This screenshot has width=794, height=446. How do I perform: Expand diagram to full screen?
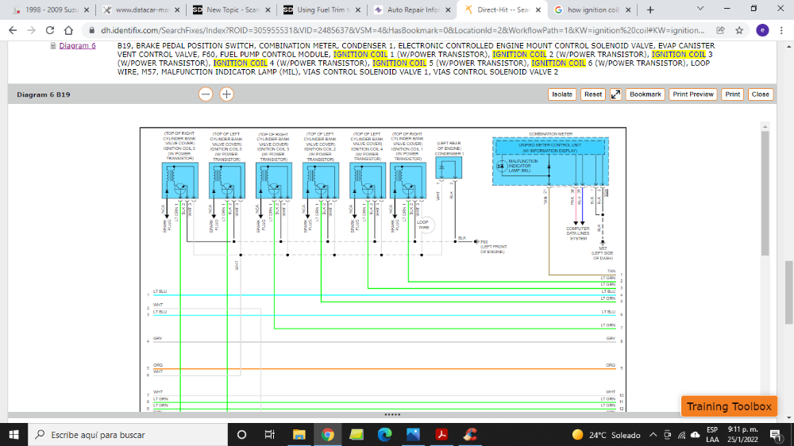[615, 94]
